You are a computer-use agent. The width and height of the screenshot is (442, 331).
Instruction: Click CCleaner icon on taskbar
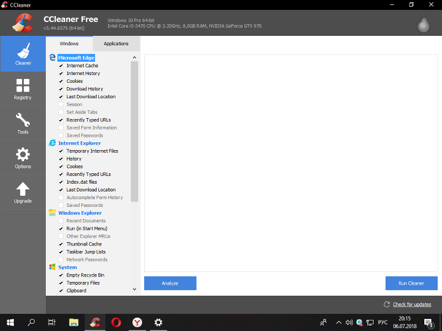point(95,322)
